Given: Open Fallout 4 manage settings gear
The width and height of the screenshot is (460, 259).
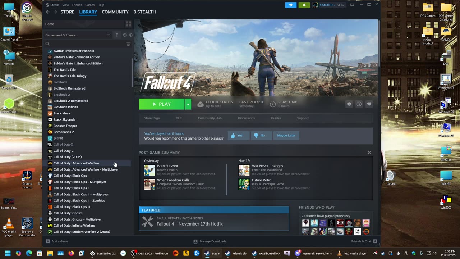Looking at the screenshot, I should pos(349,104).
